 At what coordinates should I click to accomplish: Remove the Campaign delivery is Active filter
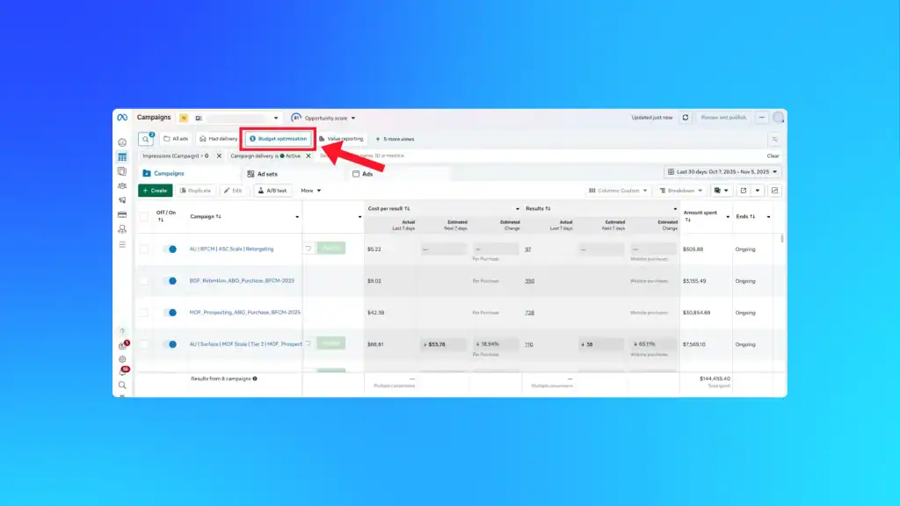pos(308,156)
